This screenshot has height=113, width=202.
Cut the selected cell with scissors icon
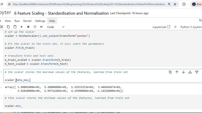pyautogui.click(x=2, y=27)
